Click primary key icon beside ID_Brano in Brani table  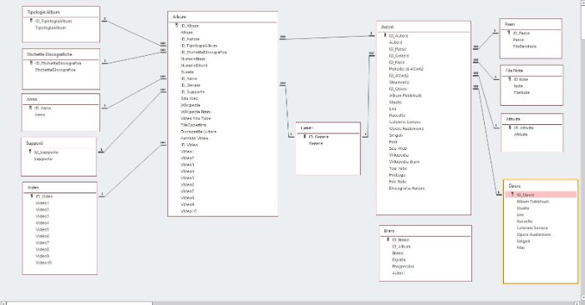tap(388, 239)
